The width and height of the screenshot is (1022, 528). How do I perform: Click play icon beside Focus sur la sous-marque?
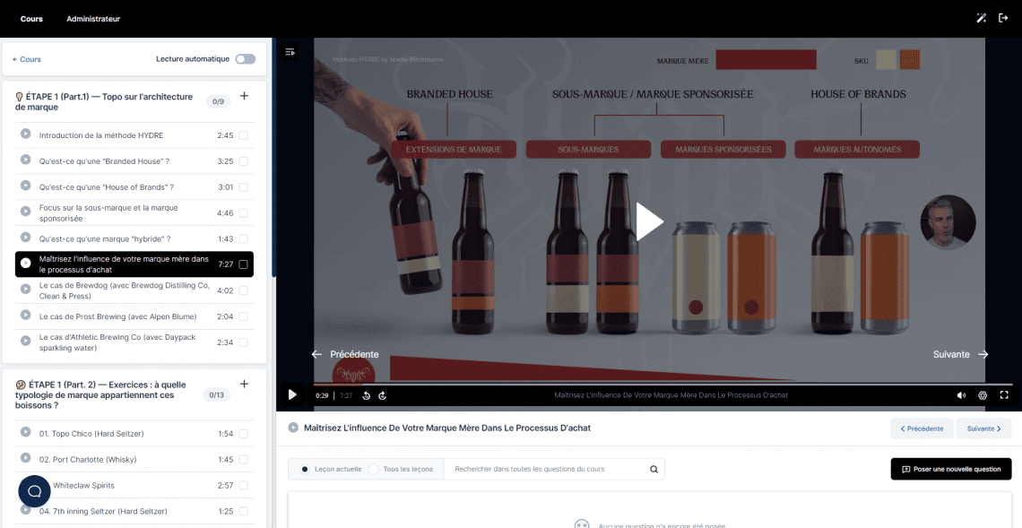click(25, 212)
